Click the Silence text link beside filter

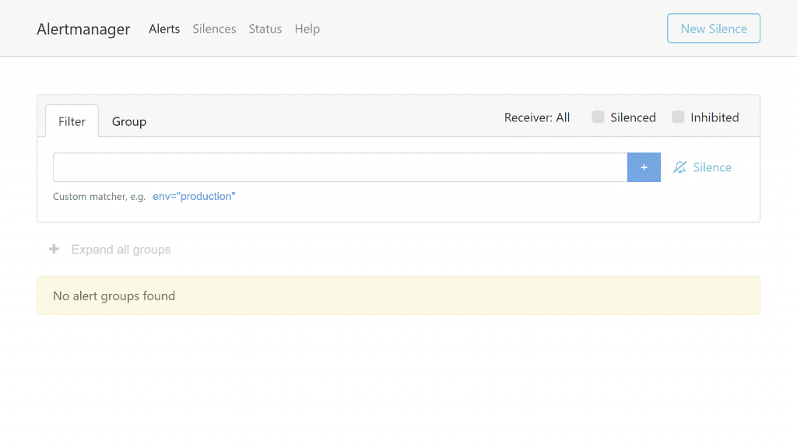coord(712,167)
